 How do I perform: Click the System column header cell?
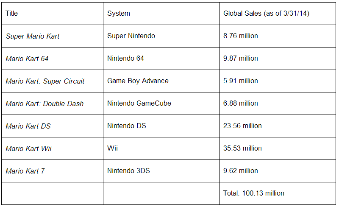click(119, 14)
